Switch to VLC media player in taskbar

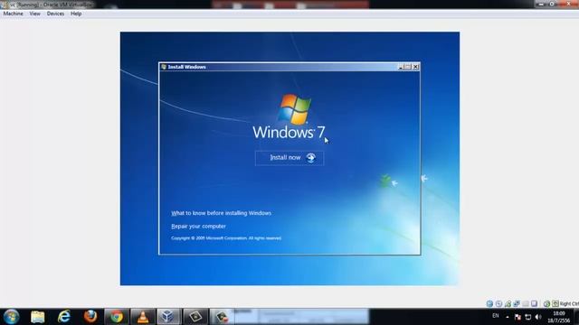[x=143, y=317]
